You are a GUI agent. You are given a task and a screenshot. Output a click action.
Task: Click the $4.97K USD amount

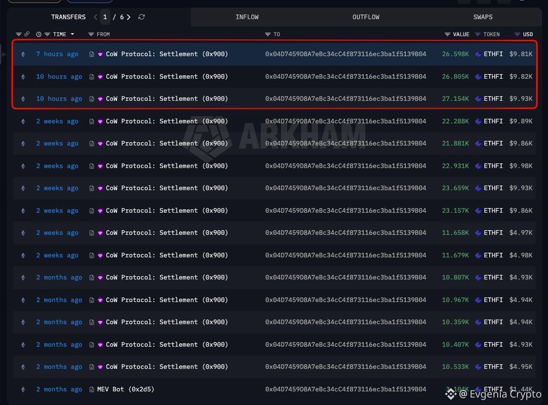(521, 233)
